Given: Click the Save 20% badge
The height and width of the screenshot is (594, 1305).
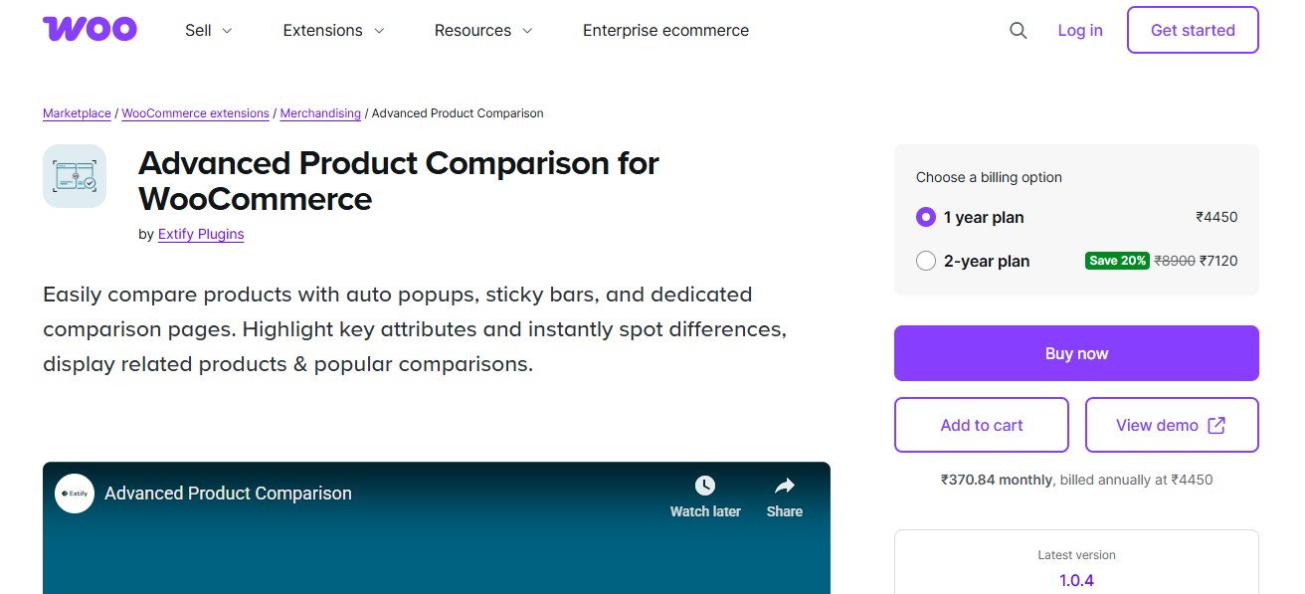Looking at the screenshot, I should (1117, 260).
